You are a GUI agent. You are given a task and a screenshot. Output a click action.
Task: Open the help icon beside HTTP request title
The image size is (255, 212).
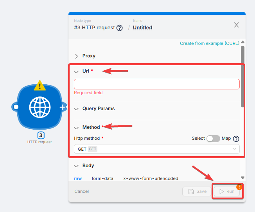tap(120, 28)
